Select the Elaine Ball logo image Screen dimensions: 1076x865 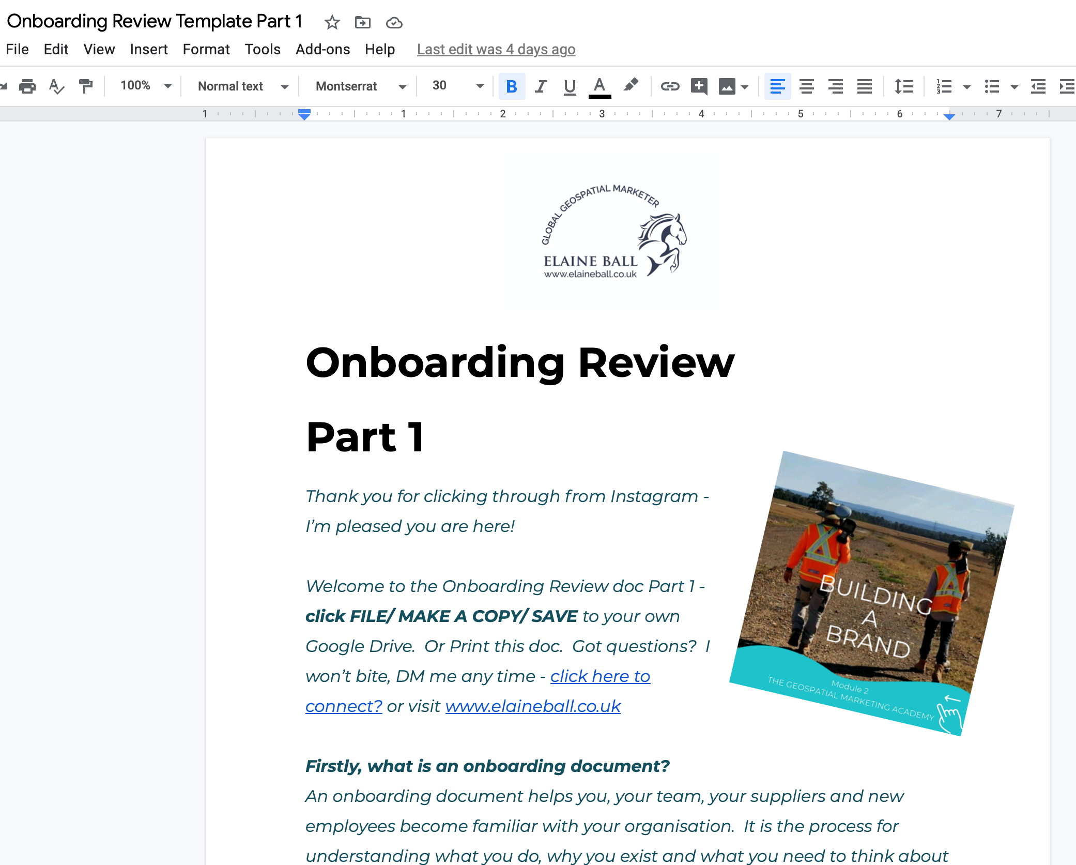(x=613, y=231)
